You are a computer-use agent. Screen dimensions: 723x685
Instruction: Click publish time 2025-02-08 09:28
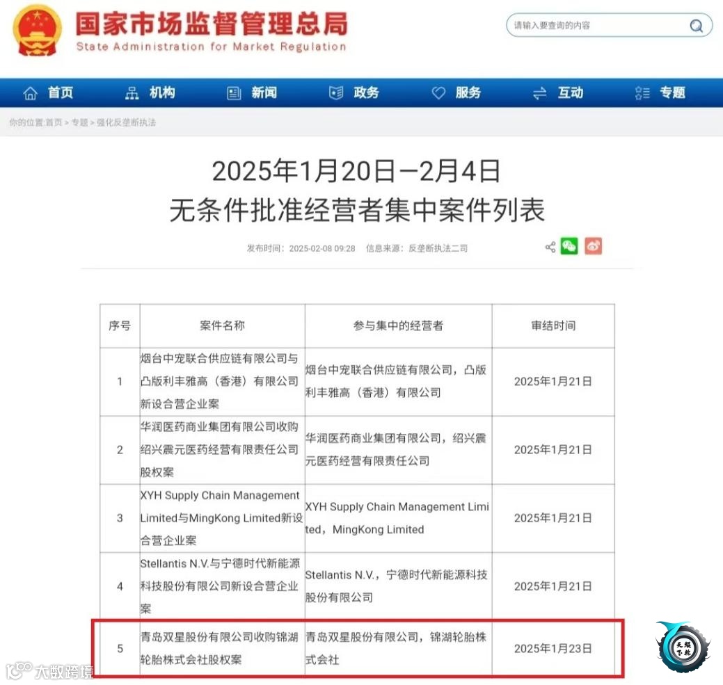pos(322,249)
